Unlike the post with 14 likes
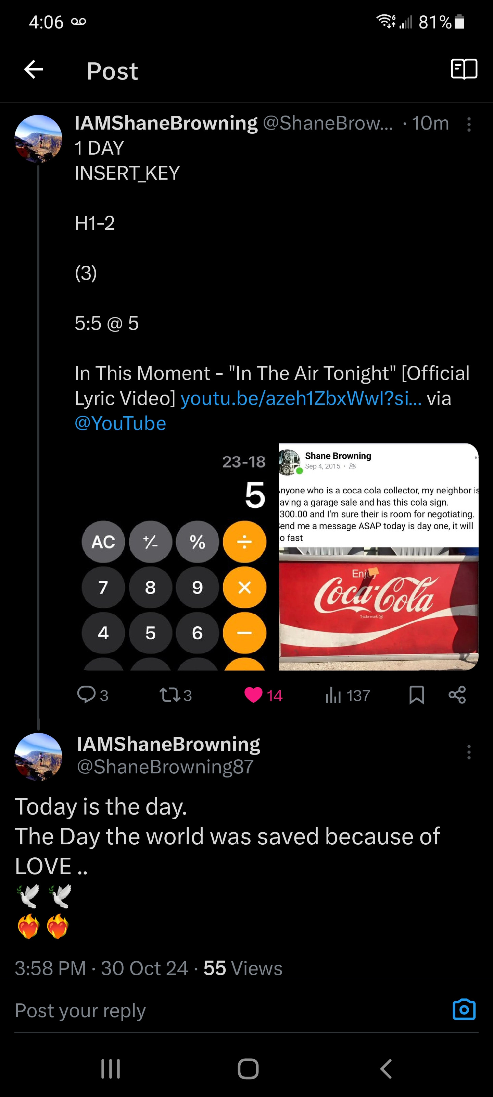Screen dimensions: 493x1097 254,695
